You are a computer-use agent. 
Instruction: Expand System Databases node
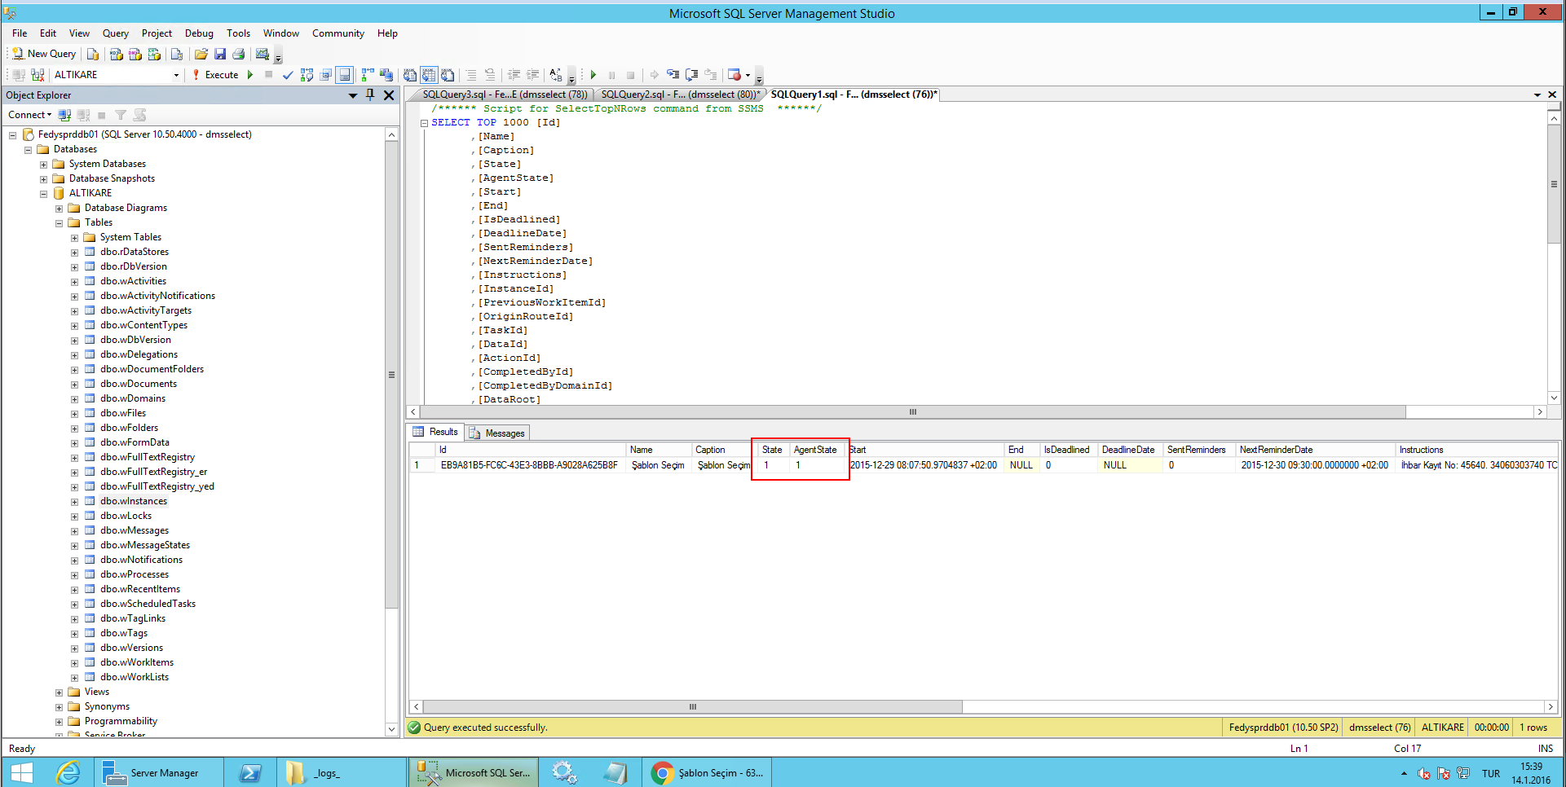click(44, 165)
